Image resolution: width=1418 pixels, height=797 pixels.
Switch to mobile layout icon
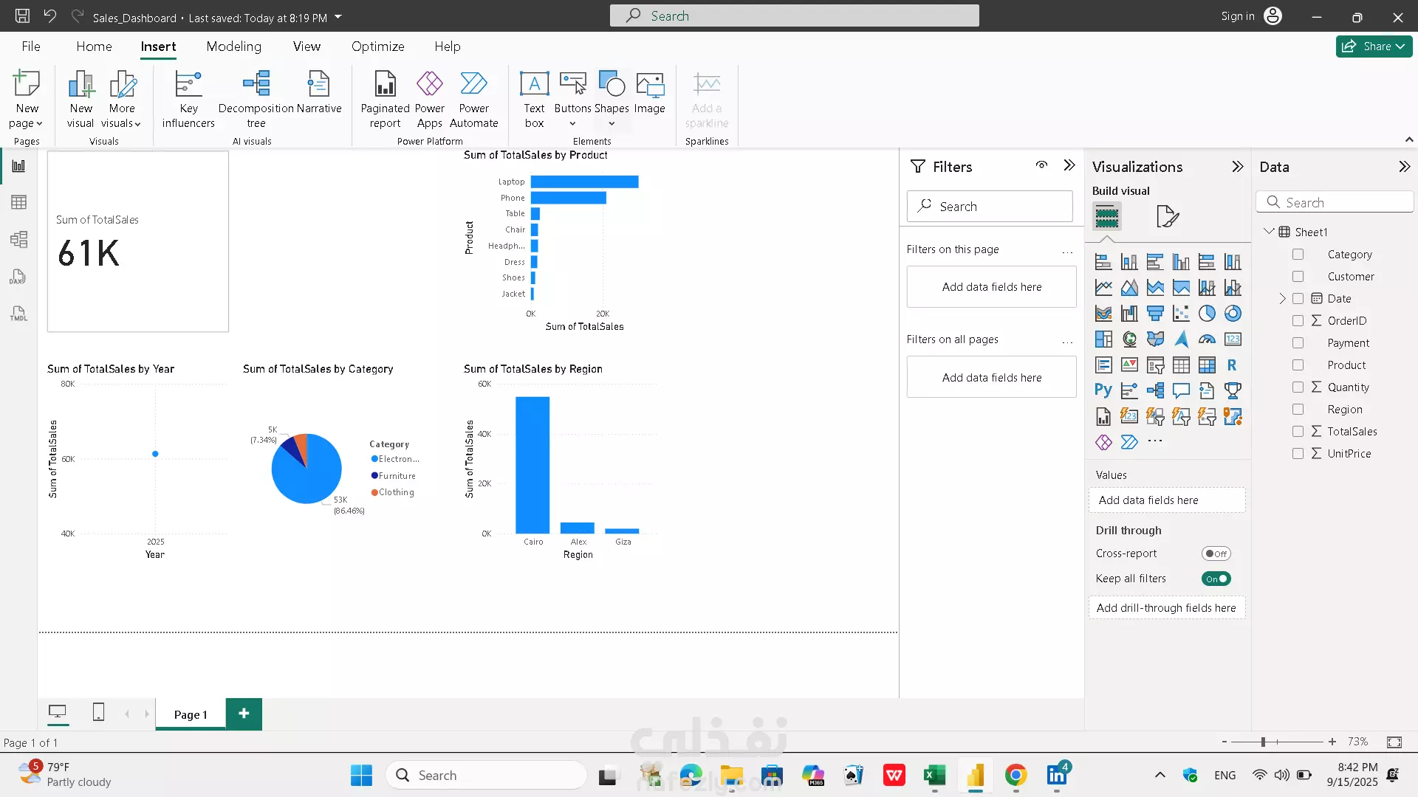tap(98, 712)
